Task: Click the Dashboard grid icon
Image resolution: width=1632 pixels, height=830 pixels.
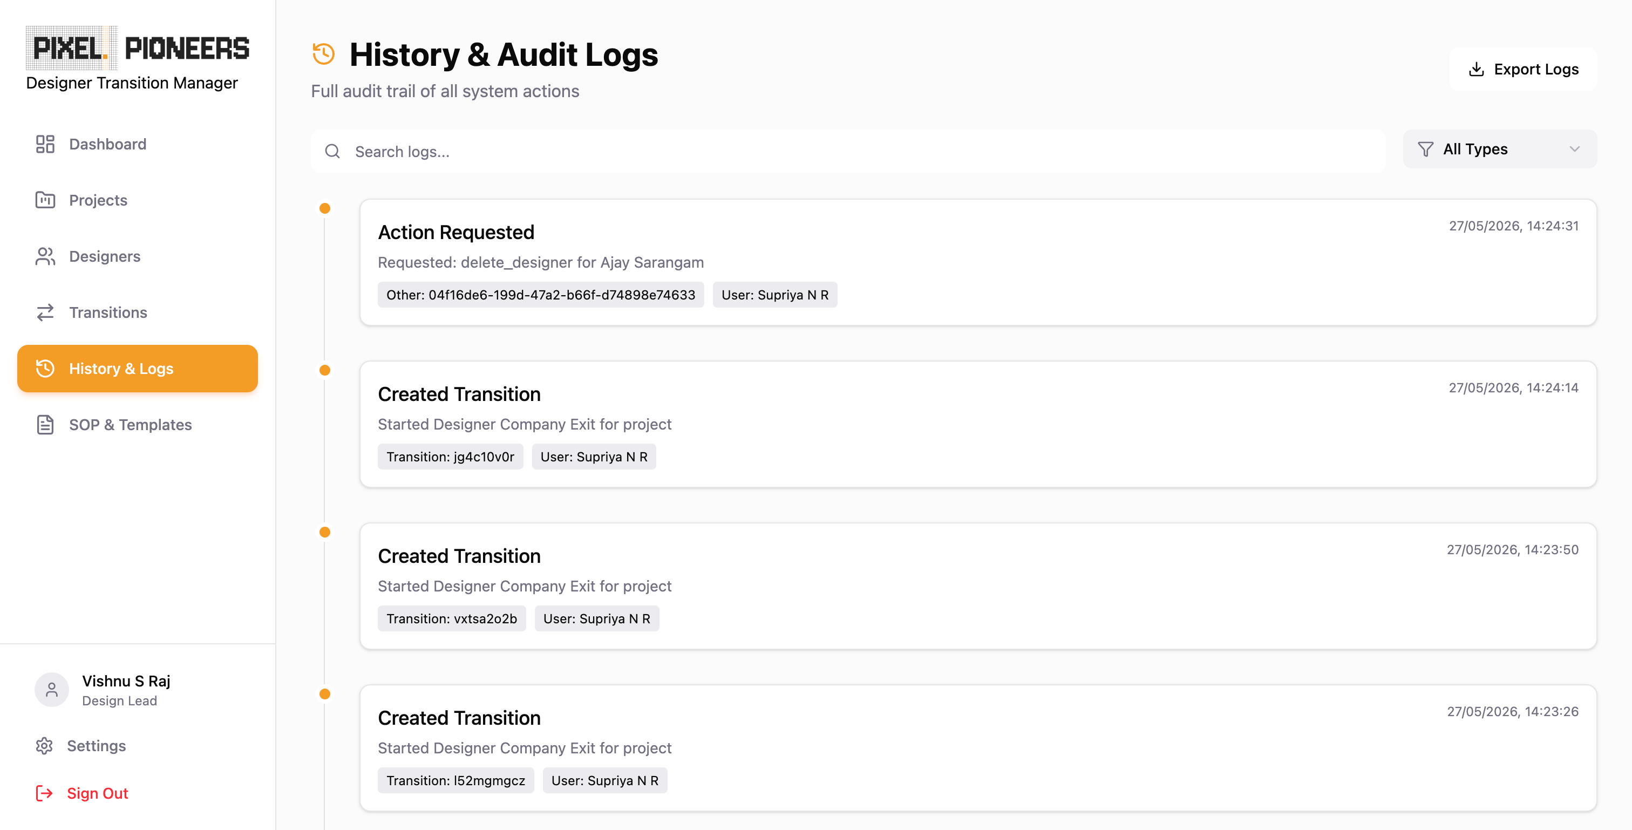Action: pos(45,144)
